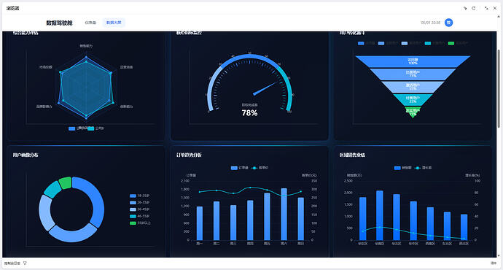Toggle 客单价 line legend in order chart

[260, 168]
